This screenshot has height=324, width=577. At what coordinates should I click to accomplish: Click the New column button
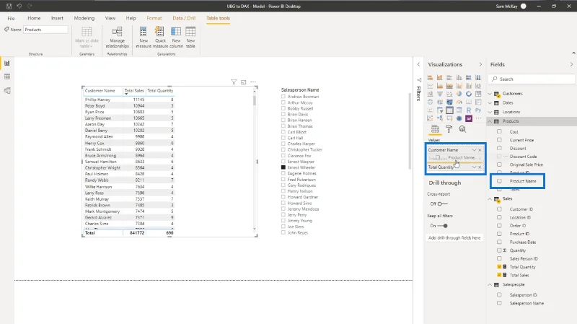pyautogui.click(x=176, y=37)
